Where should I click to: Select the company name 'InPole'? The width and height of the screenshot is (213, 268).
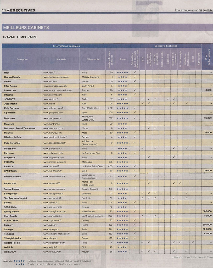(8, 82)
